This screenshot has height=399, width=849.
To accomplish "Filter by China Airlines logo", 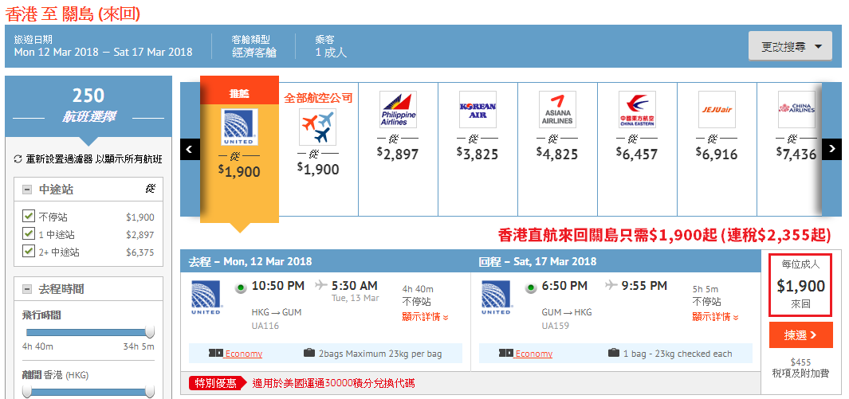I will pyautogui.click(x=796, y=109).
